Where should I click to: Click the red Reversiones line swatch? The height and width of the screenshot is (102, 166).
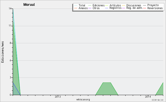click(x=144, y=8)
